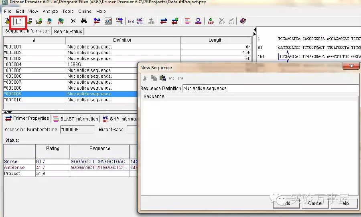The image size is (361, 217).
Task: Click the AntiSense primer row
Action: pos(71,168)
